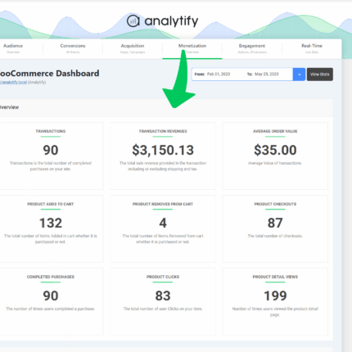The image size is (352, 352).
Task: Click the Product Detail Views card title
Action: (x=275, y=277)
